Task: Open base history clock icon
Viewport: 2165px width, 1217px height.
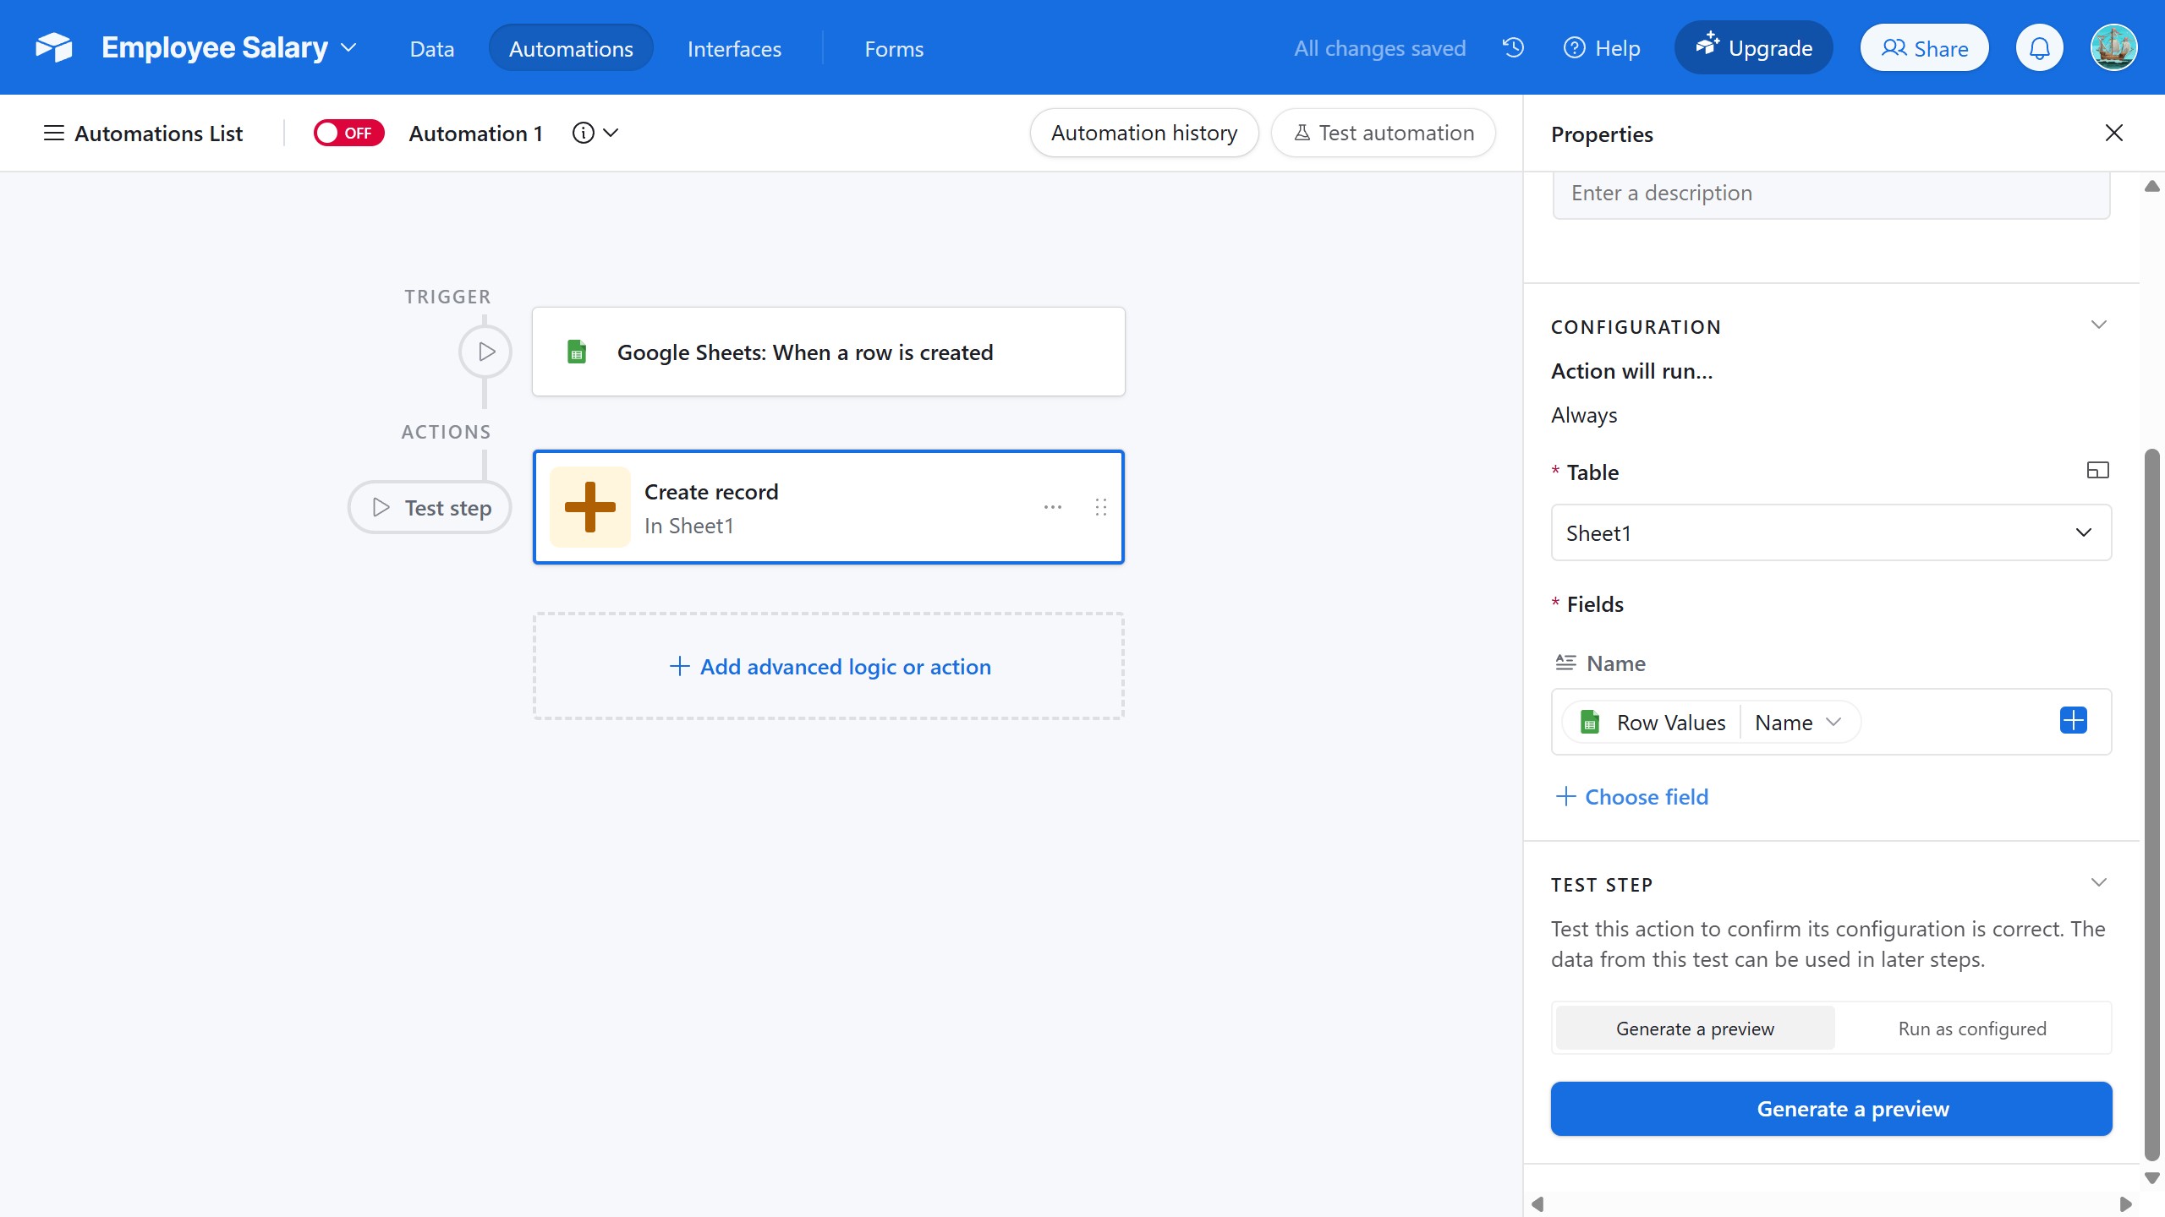Action: pyautogui.click(x=1513, y=47)
